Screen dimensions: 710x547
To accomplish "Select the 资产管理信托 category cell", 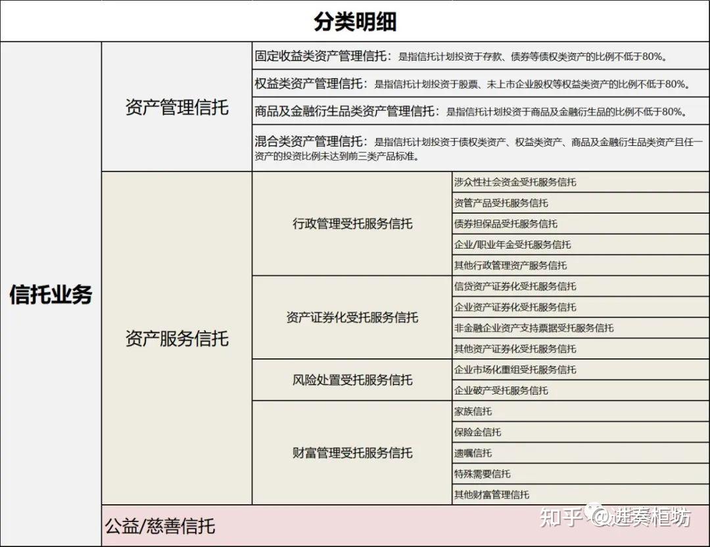I will pos(175,105).
